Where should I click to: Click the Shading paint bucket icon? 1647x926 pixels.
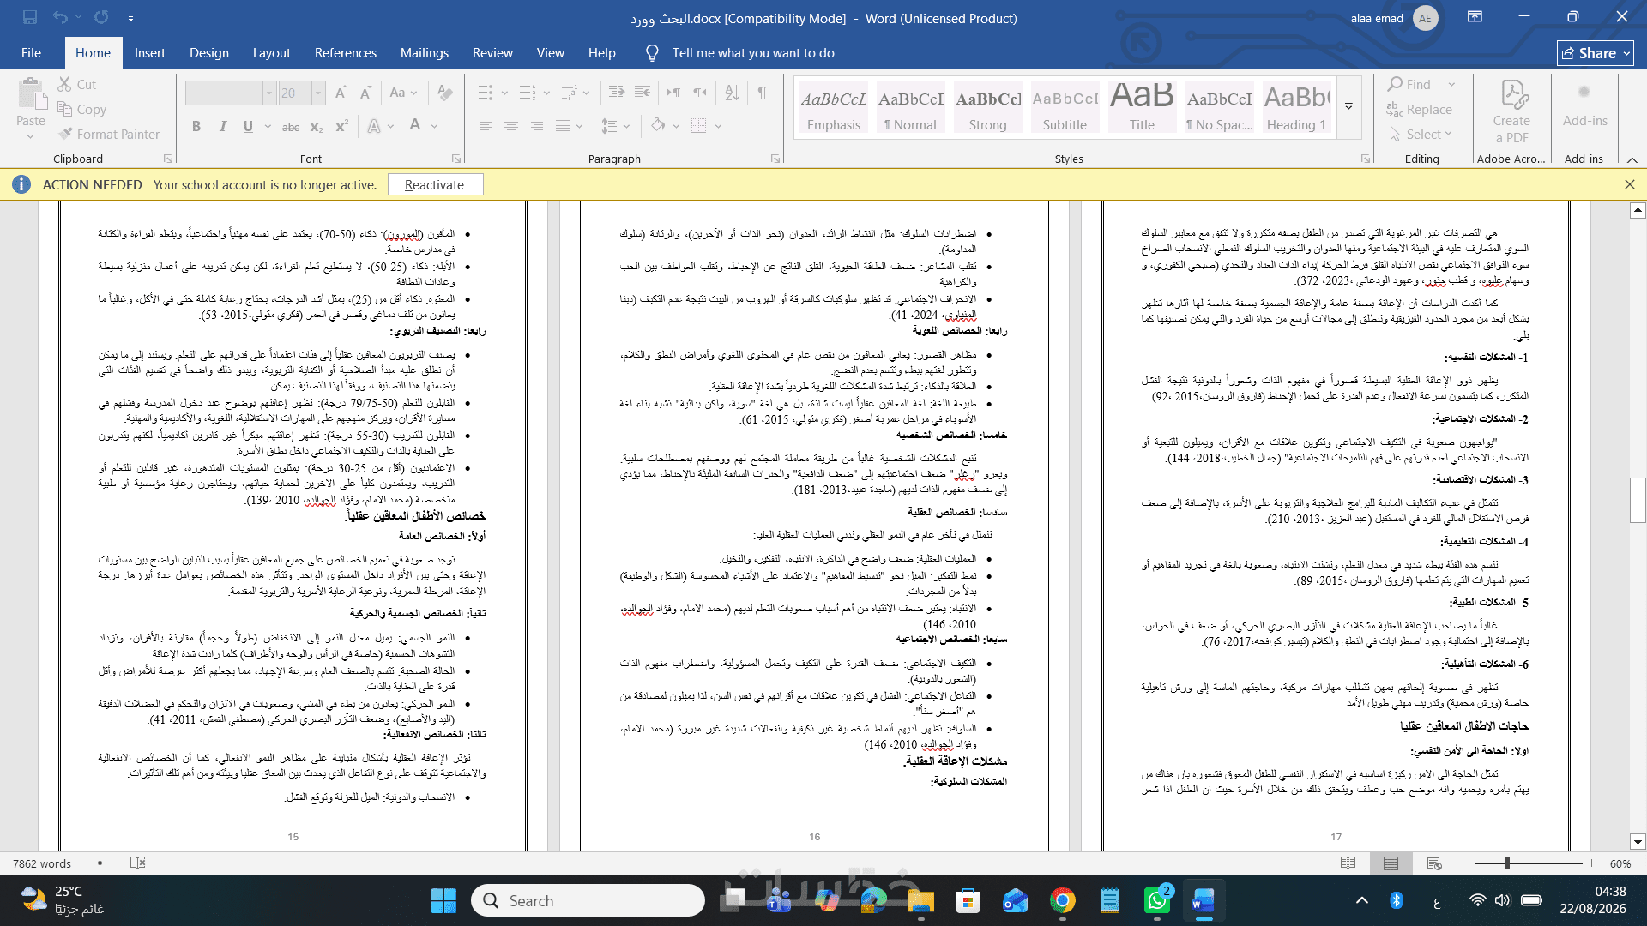tap(658, 126)
